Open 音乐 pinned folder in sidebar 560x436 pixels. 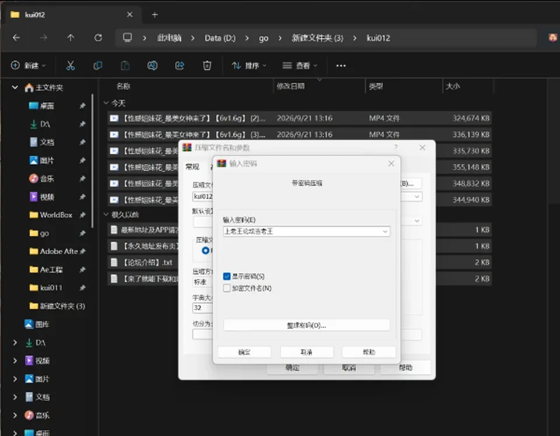point(47,179)
